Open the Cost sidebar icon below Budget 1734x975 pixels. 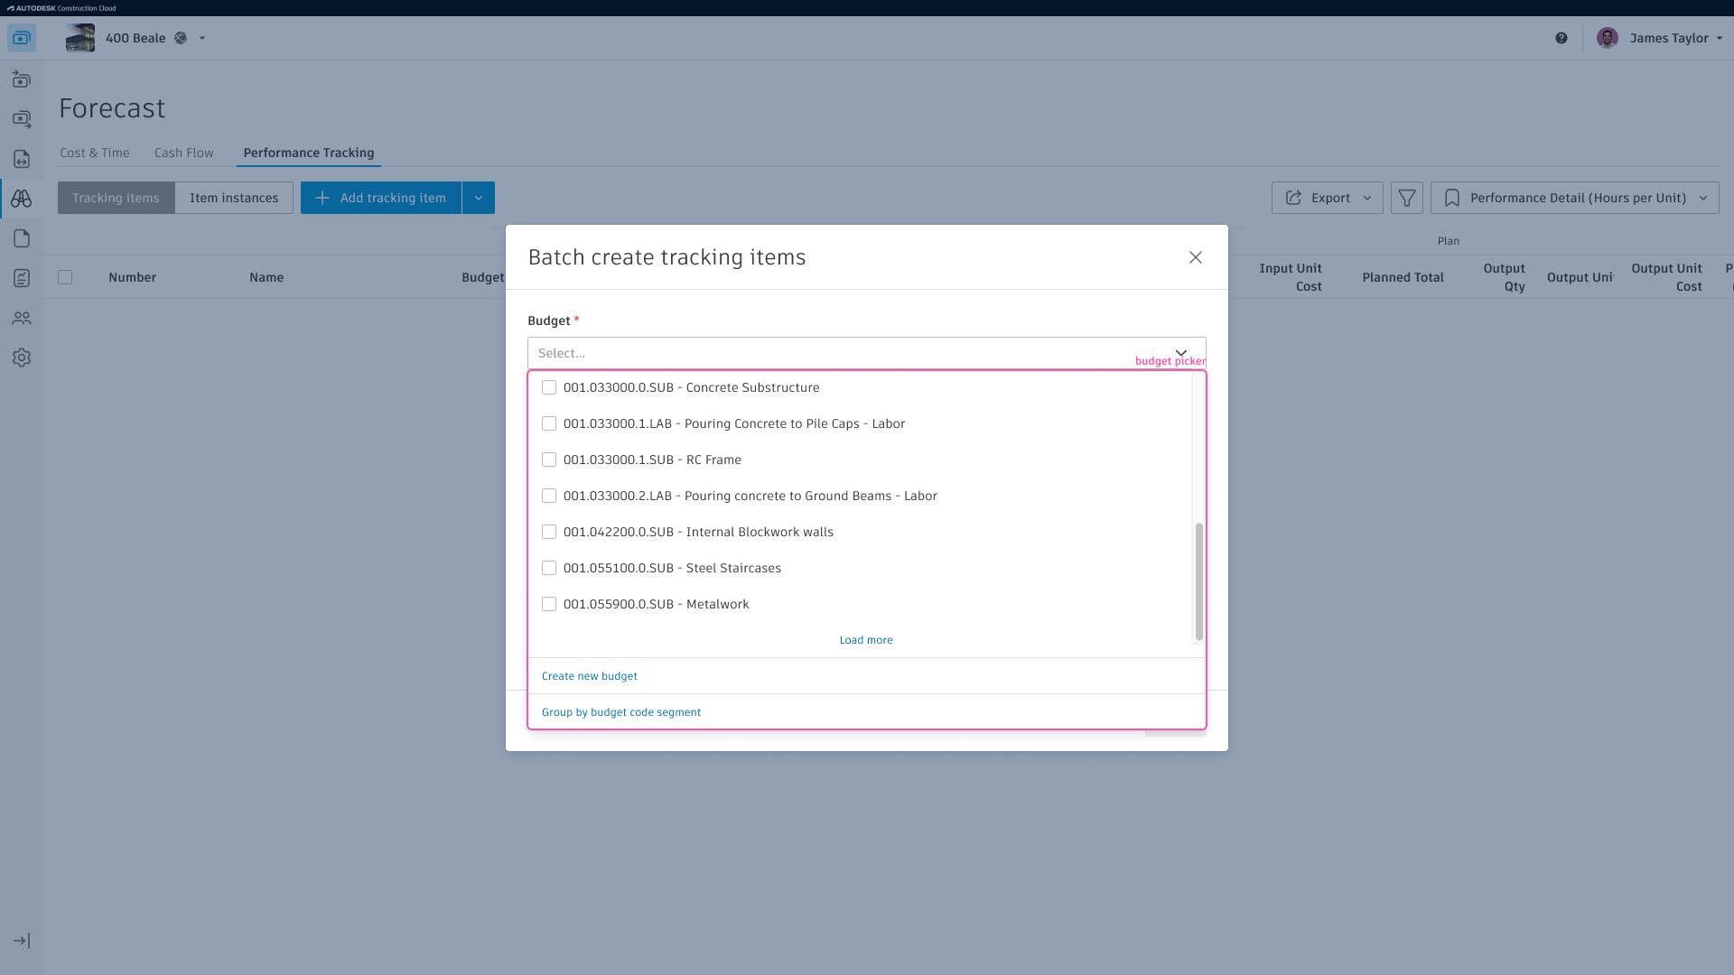(x=22, y=119)
